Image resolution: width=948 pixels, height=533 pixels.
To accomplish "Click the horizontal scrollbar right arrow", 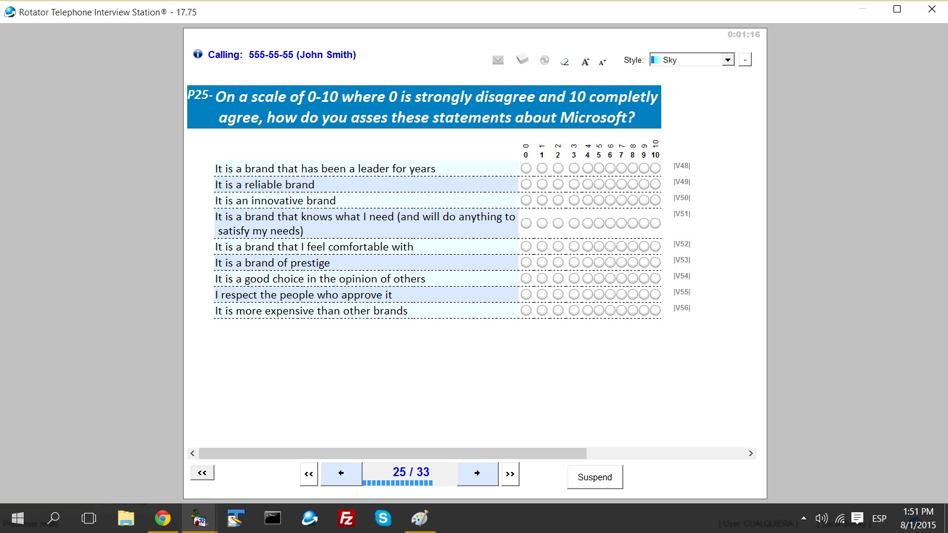I will pyautogui.click(x=751, y=453).
